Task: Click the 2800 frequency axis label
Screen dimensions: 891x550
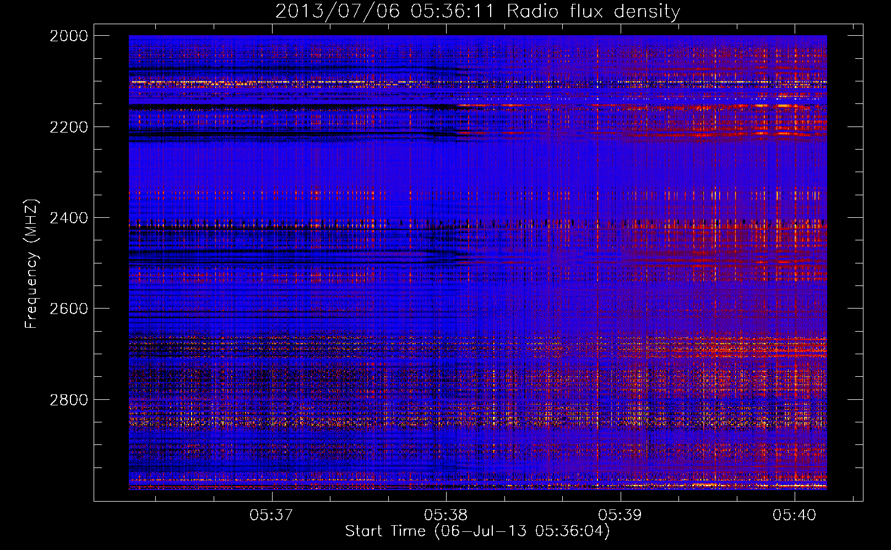Action: [x=69, y=399]
